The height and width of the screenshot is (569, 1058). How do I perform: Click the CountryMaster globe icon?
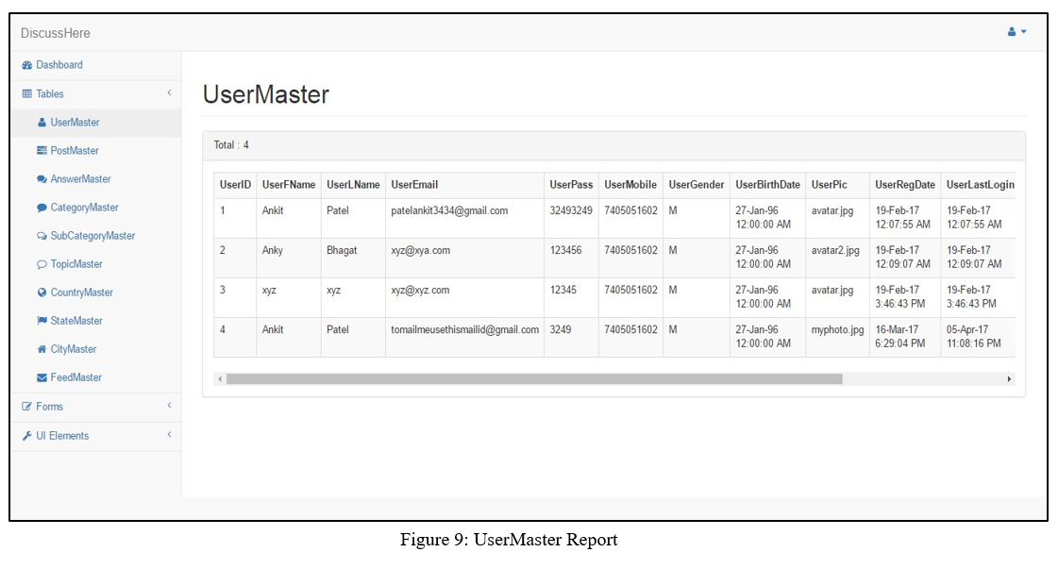click(42, 293)
